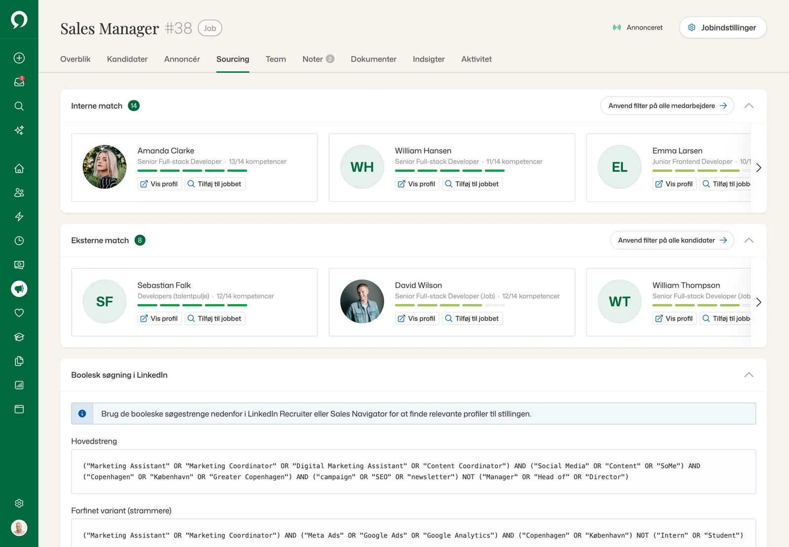Open the Team tab

(x=276, y=59)
